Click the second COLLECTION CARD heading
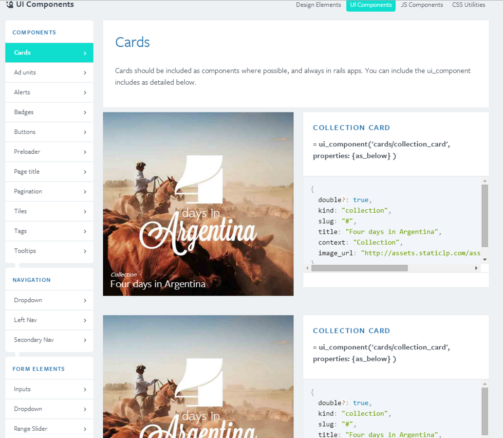 pyautogui.click(x=351, y=330)
